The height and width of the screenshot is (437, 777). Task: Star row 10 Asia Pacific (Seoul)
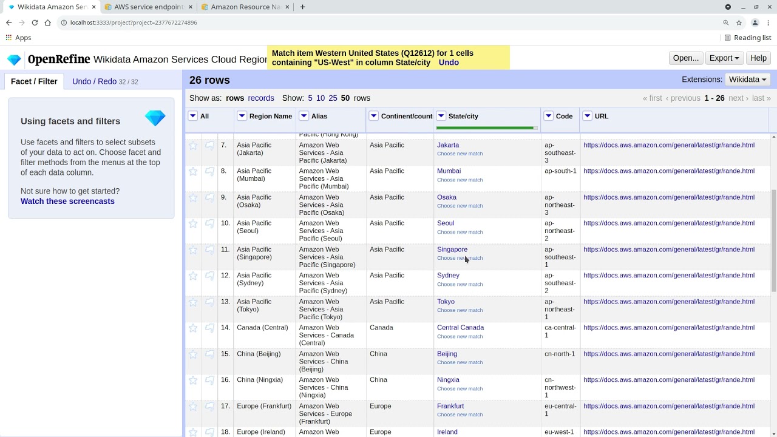click(193, 224)
